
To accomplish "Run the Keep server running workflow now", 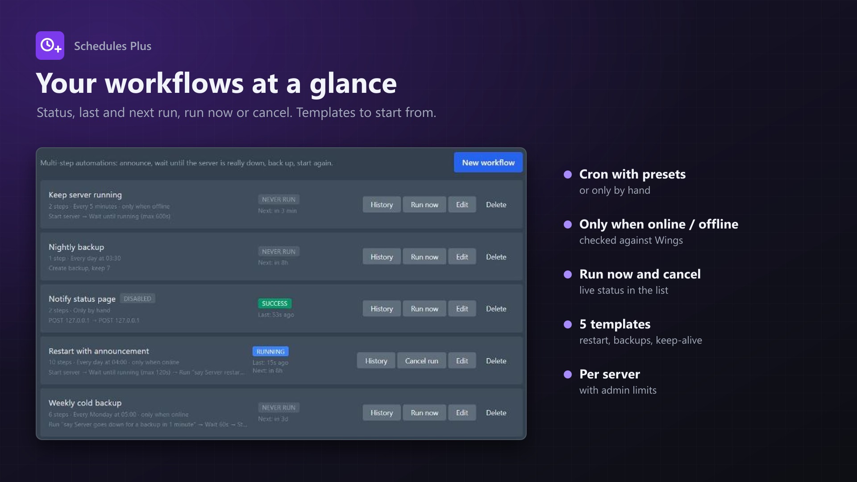I will [x=424, y=204].
